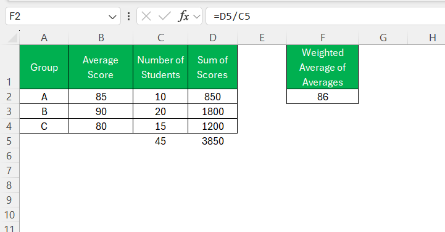Select column H header
The height and width of the screenshot is (232, 445).
426,38
